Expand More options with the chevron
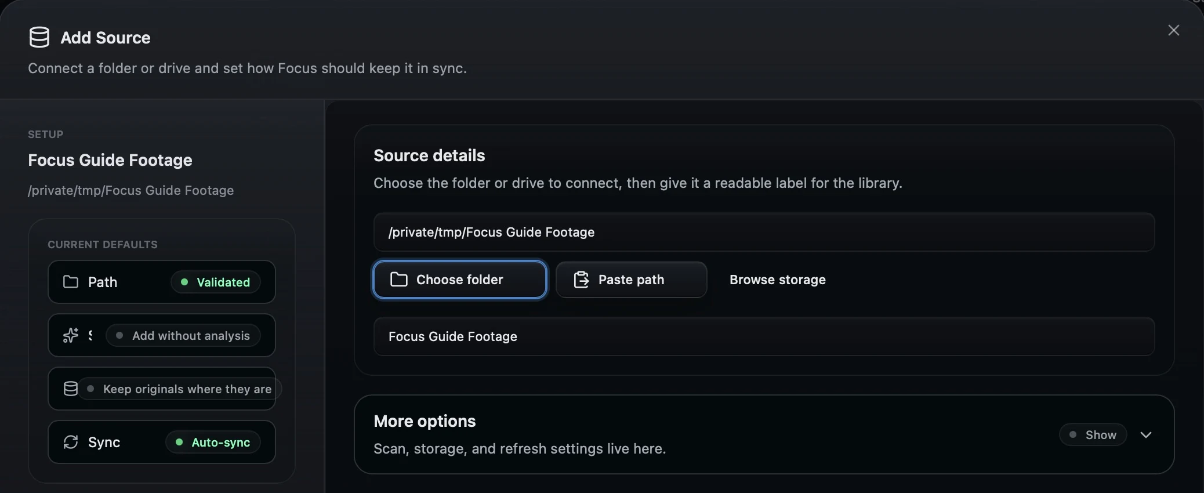The image size is (1204, 493). click(1146, 434)
